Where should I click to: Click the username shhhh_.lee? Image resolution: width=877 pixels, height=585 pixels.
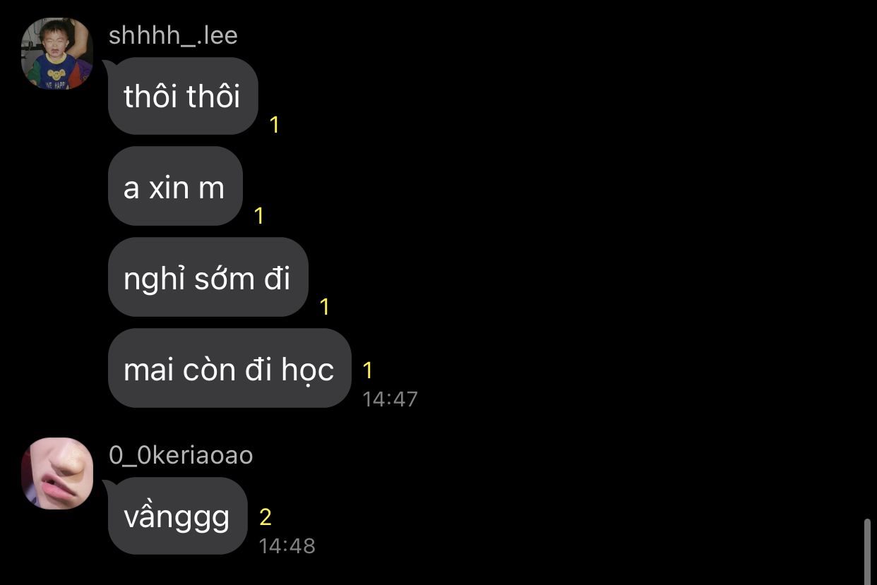click(173, 35)
